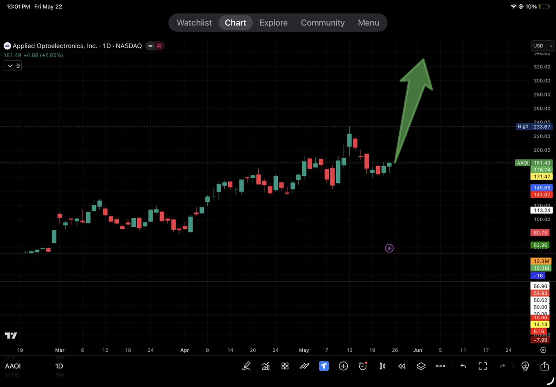Tap the plus circle icon
Viewport: 556px width, 387px height.
tap(343, 366)
